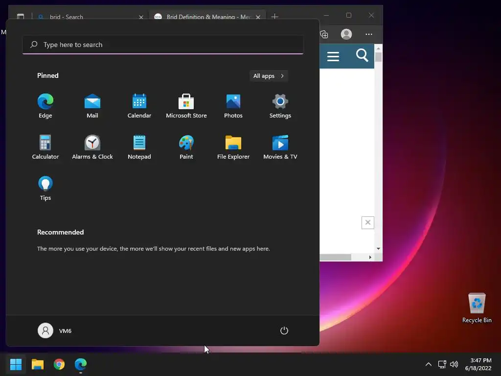Image resolution: width=501 pixels, height=376 pixels.
Task: Open the Calendar pinned app
Action: pyautogui.click(x=139, y=106)
